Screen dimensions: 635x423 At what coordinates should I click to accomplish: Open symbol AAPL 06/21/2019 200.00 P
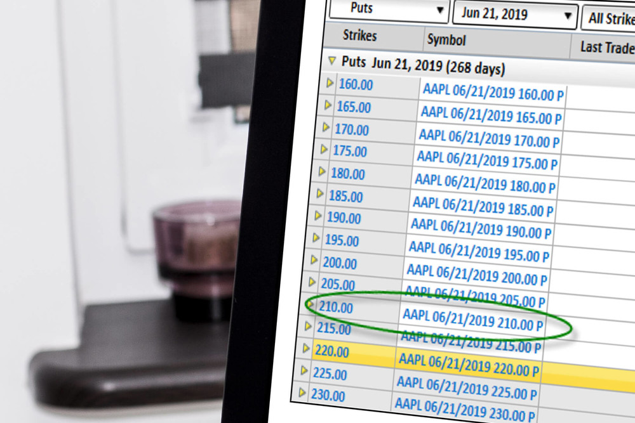pos(477,275)
